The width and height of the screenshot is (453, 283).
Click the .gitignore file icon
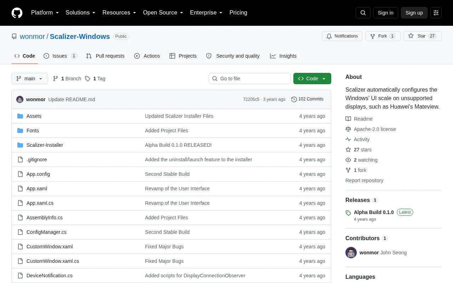click(x=20, y=160)
